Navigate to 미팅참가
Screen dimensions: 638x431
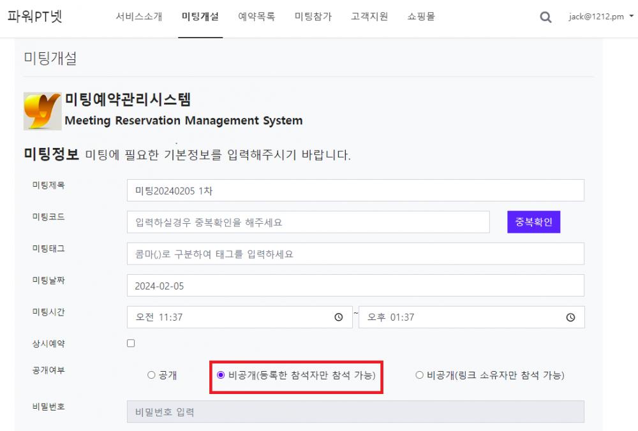313,17
